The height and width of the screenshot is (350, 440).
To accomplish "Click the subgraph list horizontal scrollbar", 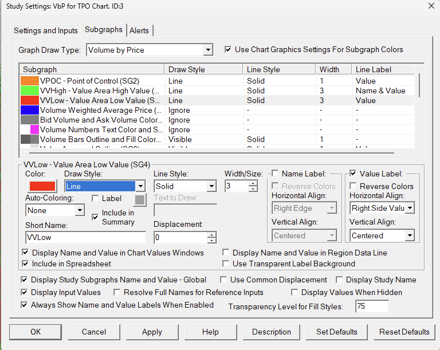I will [x=211, y=153].
